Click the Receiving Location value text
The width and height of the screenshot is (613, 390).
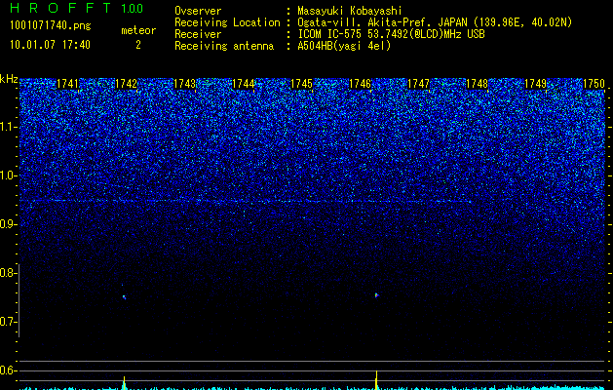click(x=435, y=22)
